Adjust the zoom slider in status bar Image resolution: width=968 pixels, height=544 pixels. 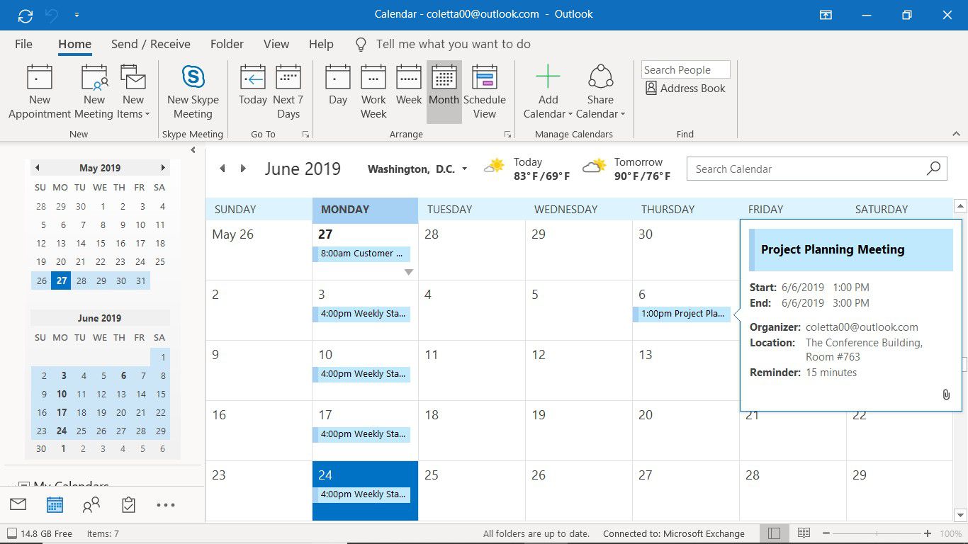[x=877, y=533]
